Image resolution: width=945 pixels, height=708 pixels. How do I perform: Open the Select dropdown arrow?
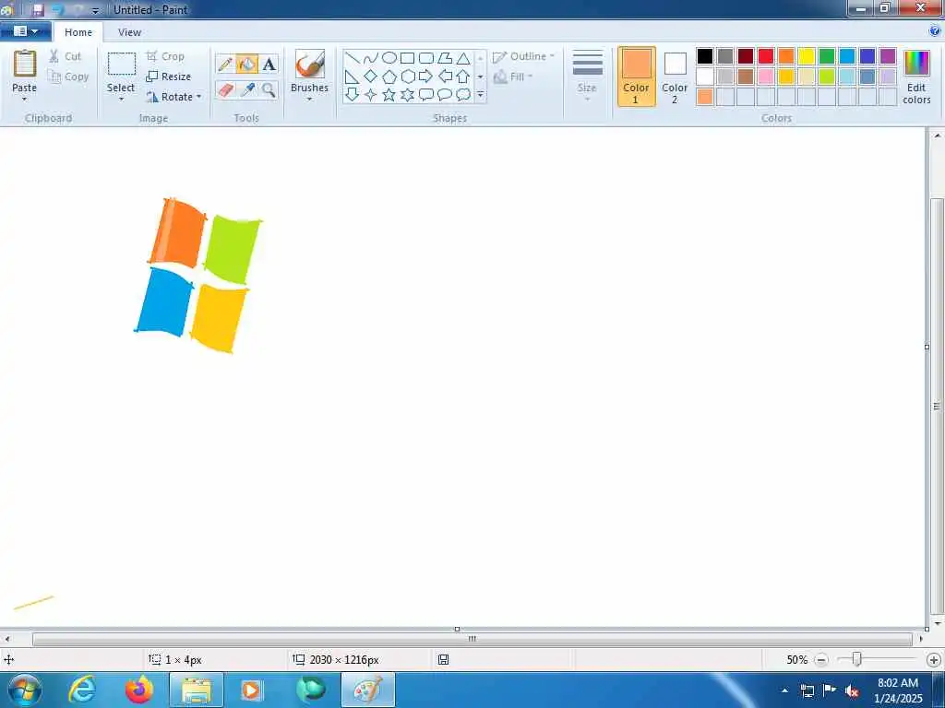coord(121,100)
